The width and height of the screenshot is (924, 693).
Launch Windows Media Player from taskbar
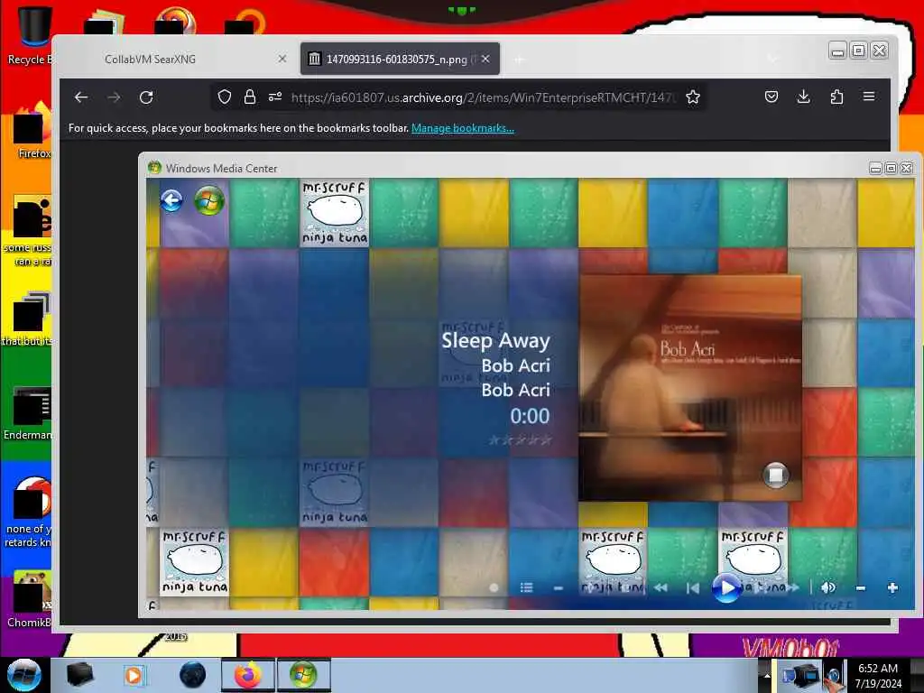[x=134, y=675]
